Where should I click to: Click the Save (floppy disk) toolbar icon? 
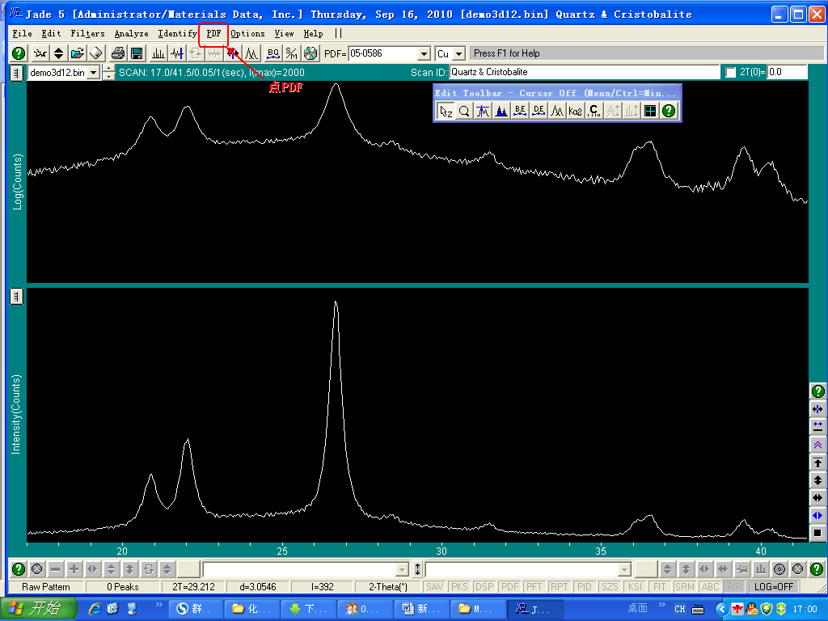tap(137, 53)
